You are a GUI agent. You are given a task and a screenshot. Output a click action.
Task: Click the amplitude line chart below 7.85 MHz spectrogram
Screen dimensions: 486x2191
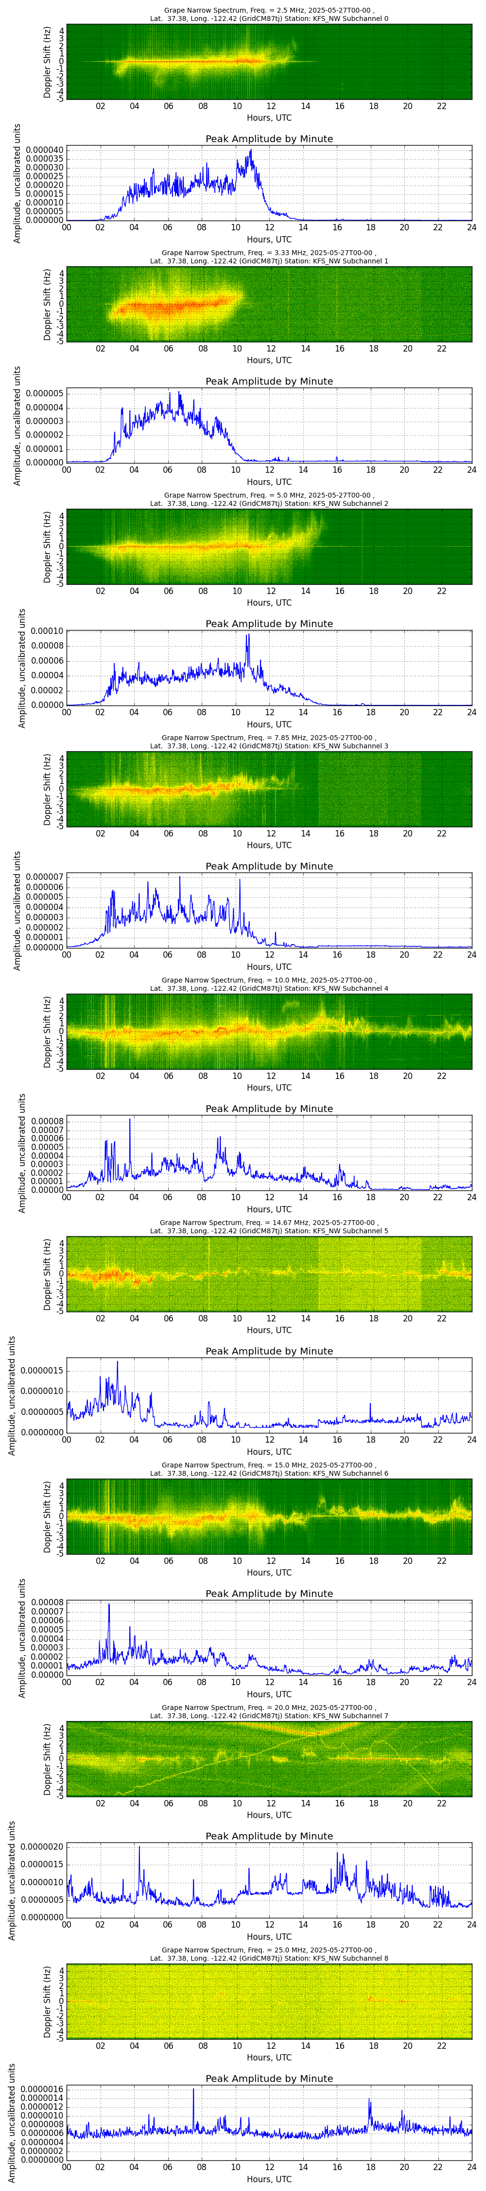pos(269,910)
